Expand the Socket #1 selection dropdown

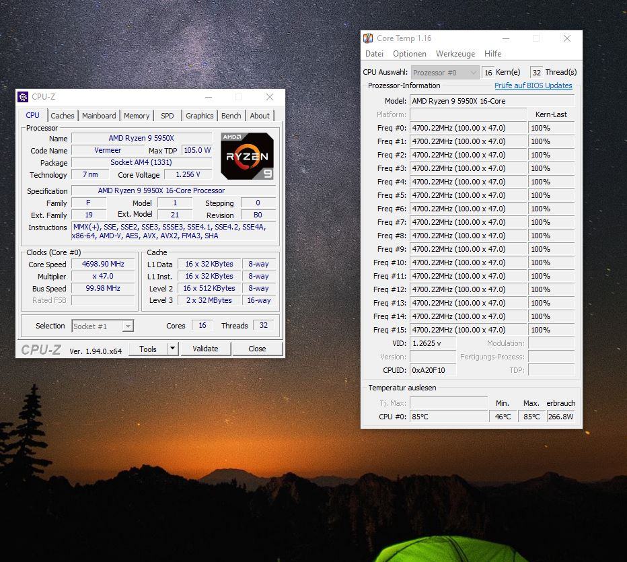coord(128,326)
